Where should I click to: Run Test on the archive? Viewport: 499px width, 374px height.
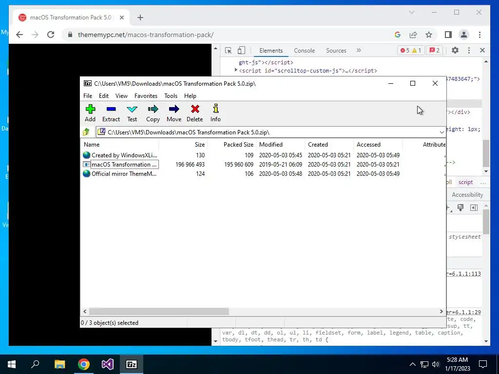[x=132, y=113]
